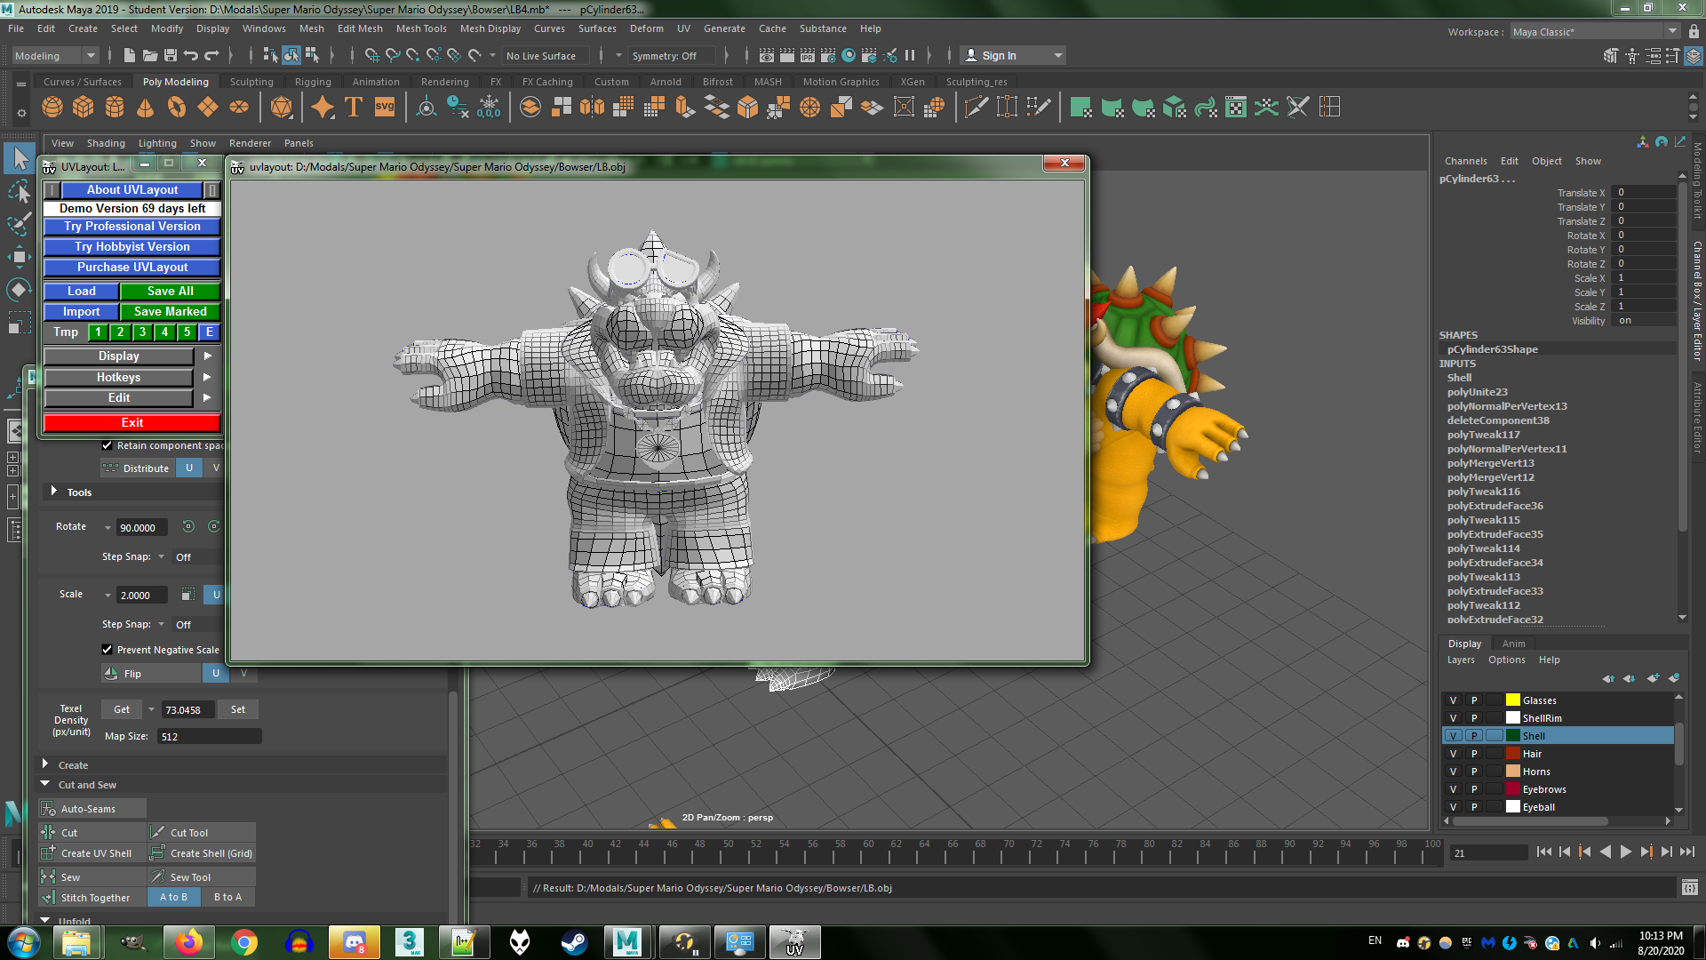Viewport: 1706px width, 960px height.
Task: Expand the Create section in UV Toolkit
Action: click(x=45, y=764)
